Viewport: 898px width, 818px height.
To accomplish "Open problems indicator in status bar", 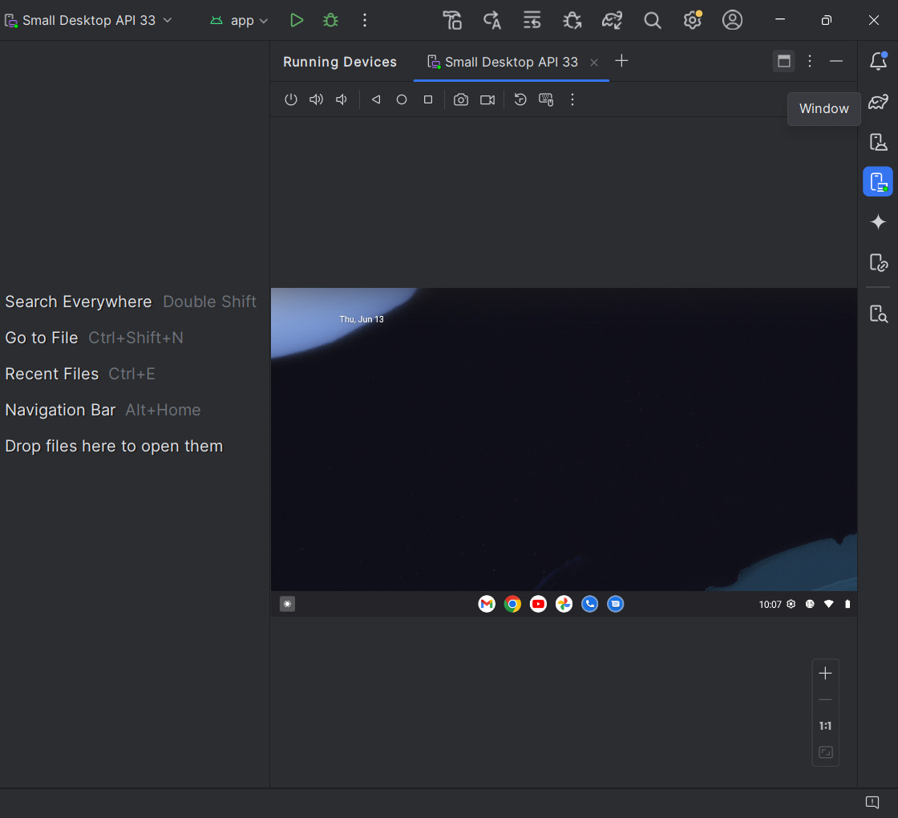I will tap(872, 802).
